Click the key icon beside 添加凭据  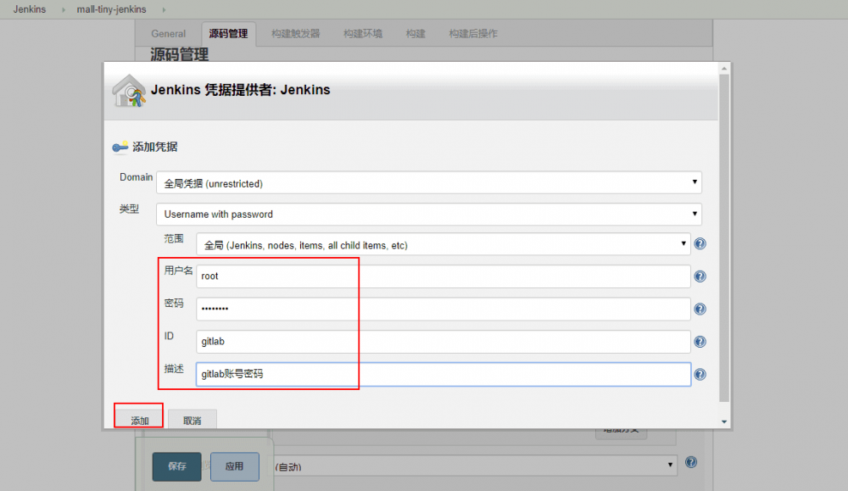tap(120, 147)
